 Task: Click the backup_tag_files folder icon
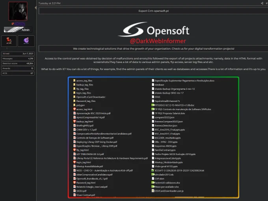click(x=74, y=85)
